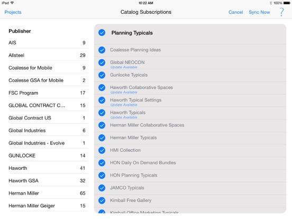Tap the 10:22 AM clock
The image size is (292, 219).
click(x=145, y=3)
